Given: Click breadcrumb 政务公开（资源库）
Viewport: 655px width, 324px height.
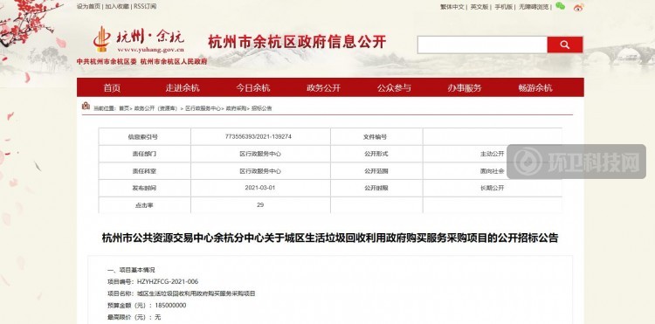Looking at the screenshot, I should (155, 108).
